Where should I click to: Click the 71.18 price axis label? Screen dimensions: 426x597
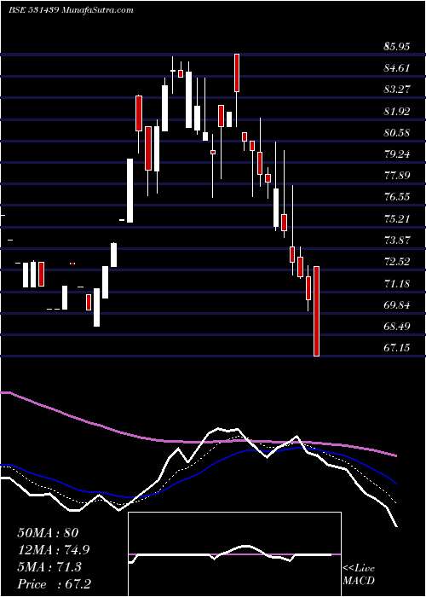pyautogui.click(x=397, y=284)
